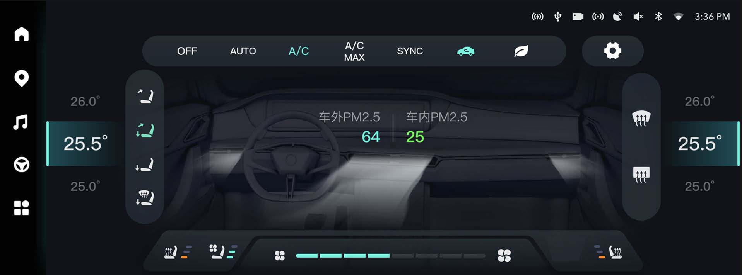Open climate settings gear
742x275 pixels.
coord(613,51)
